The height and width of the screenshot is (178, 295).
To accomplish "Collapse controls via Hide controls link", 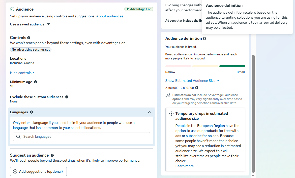I will click(22, 73).
